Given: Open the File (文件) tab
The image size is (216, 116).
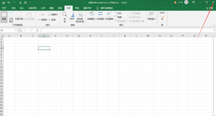Looking at the screenshot, I should pos(4,8).
